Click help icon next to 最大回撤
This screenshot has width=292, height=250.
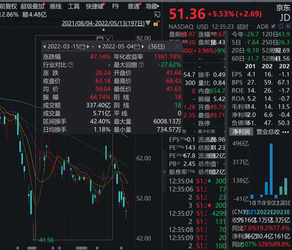[x=141, y=65]
